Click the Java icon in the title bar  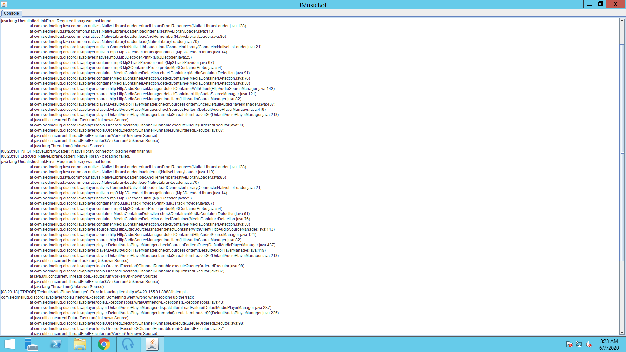click(x=5, y=4)
